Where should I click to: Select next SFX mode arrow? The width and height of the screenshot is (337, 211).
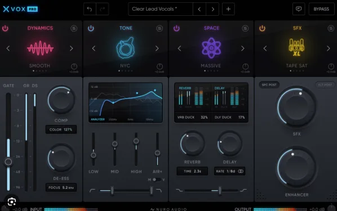pyautogui.click(x=329, y=48)
